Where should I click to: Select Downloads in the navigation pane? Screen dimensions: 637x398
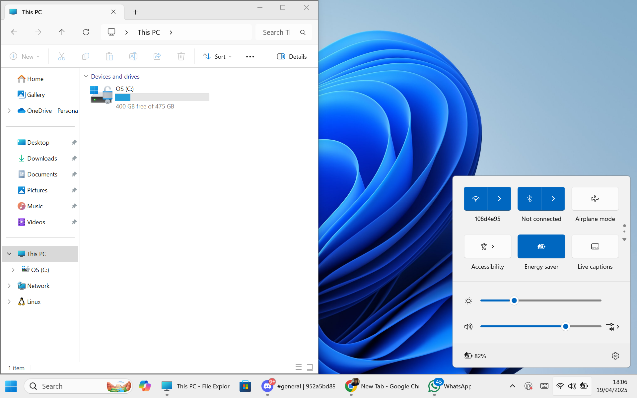42,158
